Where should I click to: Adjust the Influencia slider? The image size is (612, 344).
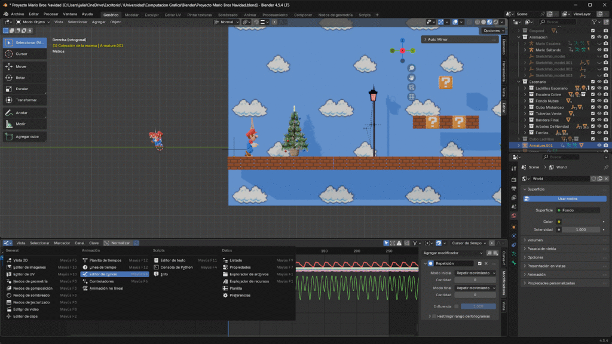pos(478,306)
